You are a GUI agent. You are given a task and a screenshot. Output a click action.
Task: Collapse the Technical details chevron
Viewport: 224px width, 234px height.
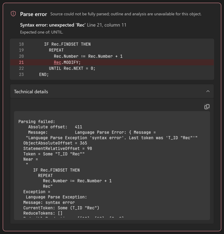pos(208,91)
